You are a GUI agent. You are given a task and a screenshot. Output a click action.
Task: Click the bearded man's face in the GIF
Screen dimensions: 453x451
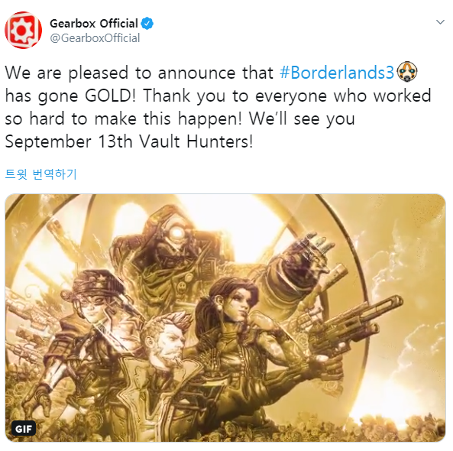click(x=165, y=338)
